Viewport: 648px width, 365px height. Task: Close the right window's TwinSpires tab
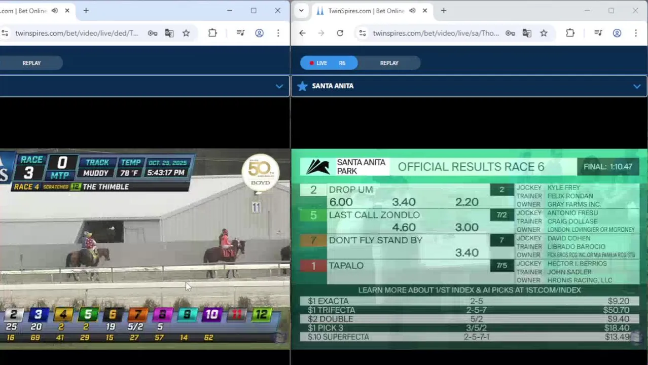[x=425, y=11]
